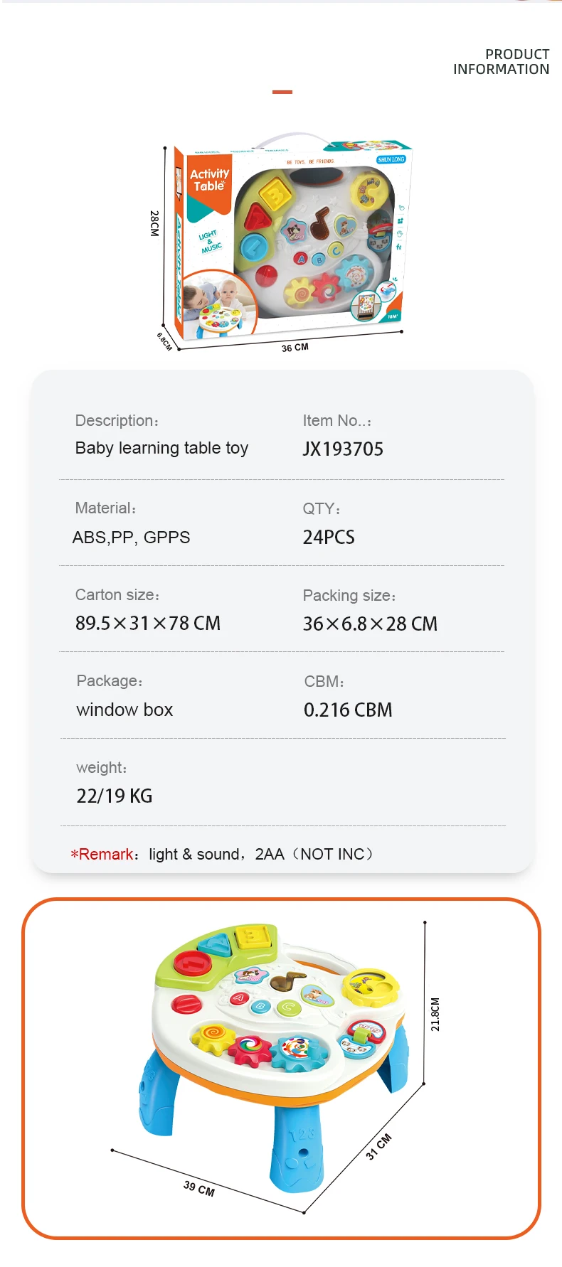562x1267 pixels.
Task: Click the orange dash under the heading
Action: [282, 92]
